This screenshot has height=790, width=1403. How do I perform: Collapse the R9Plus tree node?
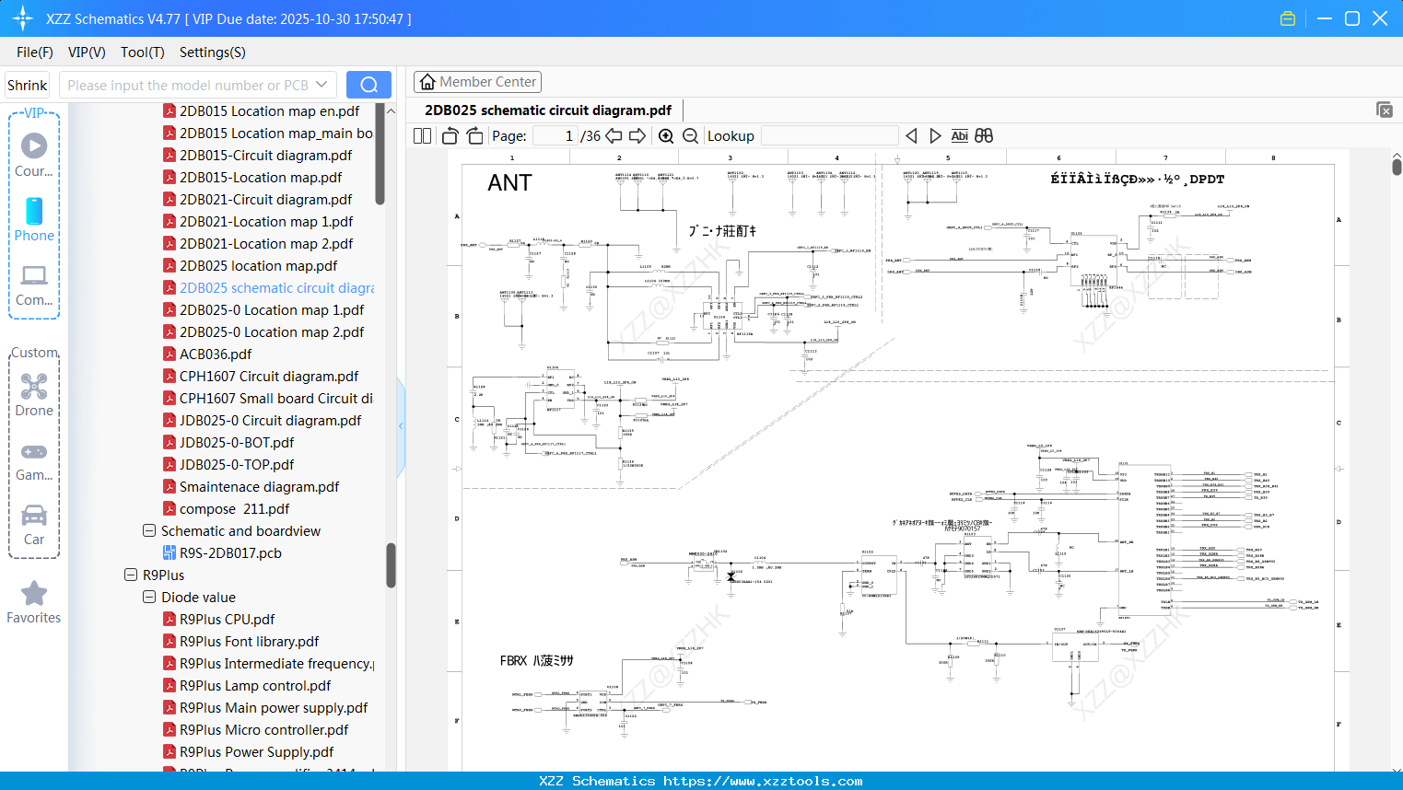(131, 575)
